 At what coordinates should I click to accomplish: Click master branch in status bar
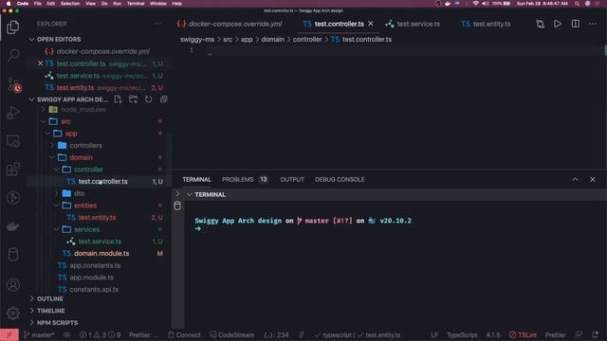[39, 334]
